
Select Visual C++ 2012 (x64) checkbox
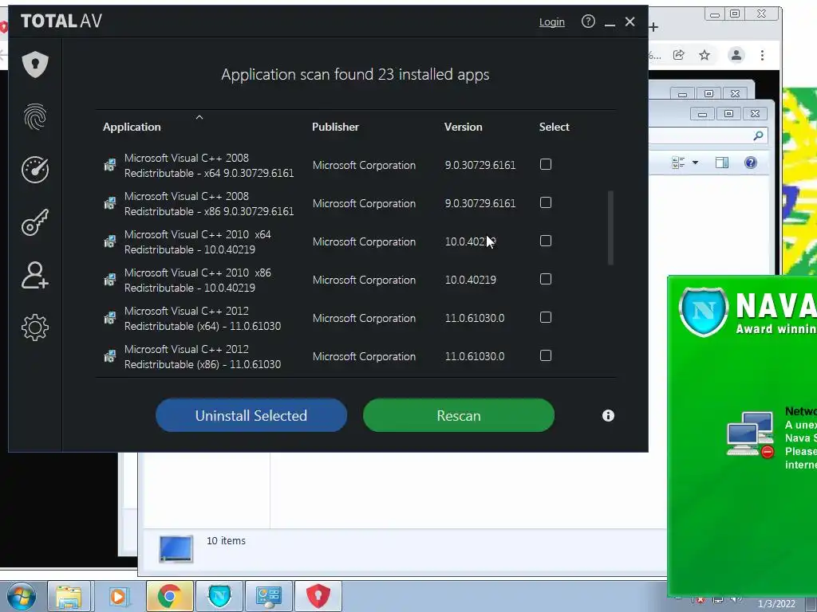(546, 317)
